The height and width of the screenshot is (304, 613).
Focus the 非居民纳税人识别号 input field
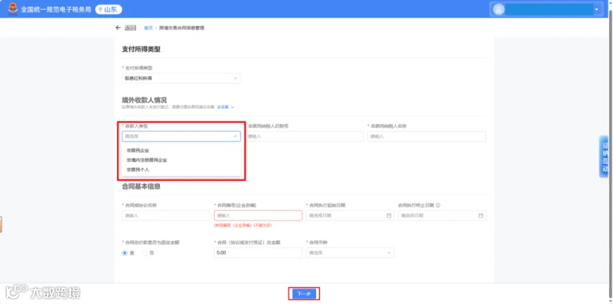[304, 136]
